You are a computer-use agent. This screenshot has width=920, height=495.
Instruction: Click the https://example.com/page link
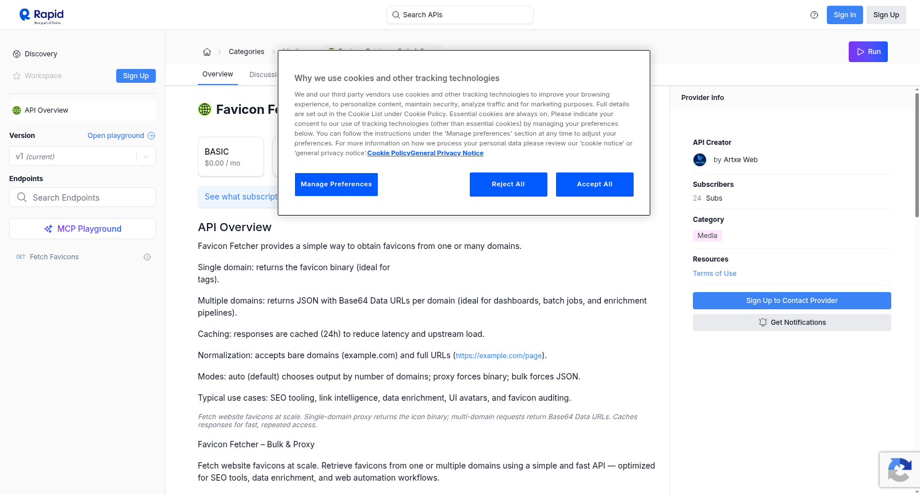(499, 356)
